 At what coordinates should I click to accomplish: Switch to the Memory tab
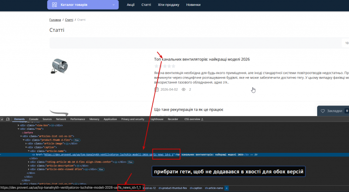coord(95,119)
